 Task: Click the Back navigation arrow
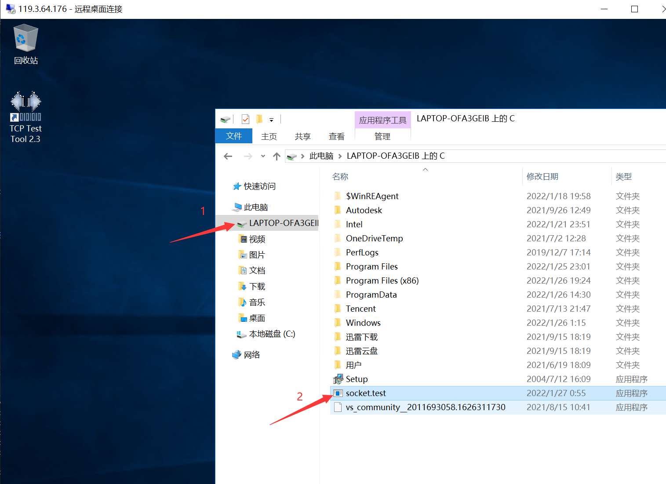click(228, 156)
